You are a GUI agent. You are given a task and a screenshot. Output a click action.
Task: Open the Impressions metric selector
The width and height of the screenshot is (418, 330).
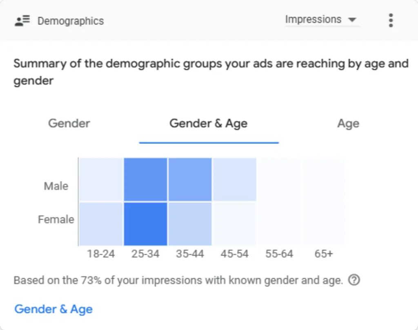(x=322, y=20)
